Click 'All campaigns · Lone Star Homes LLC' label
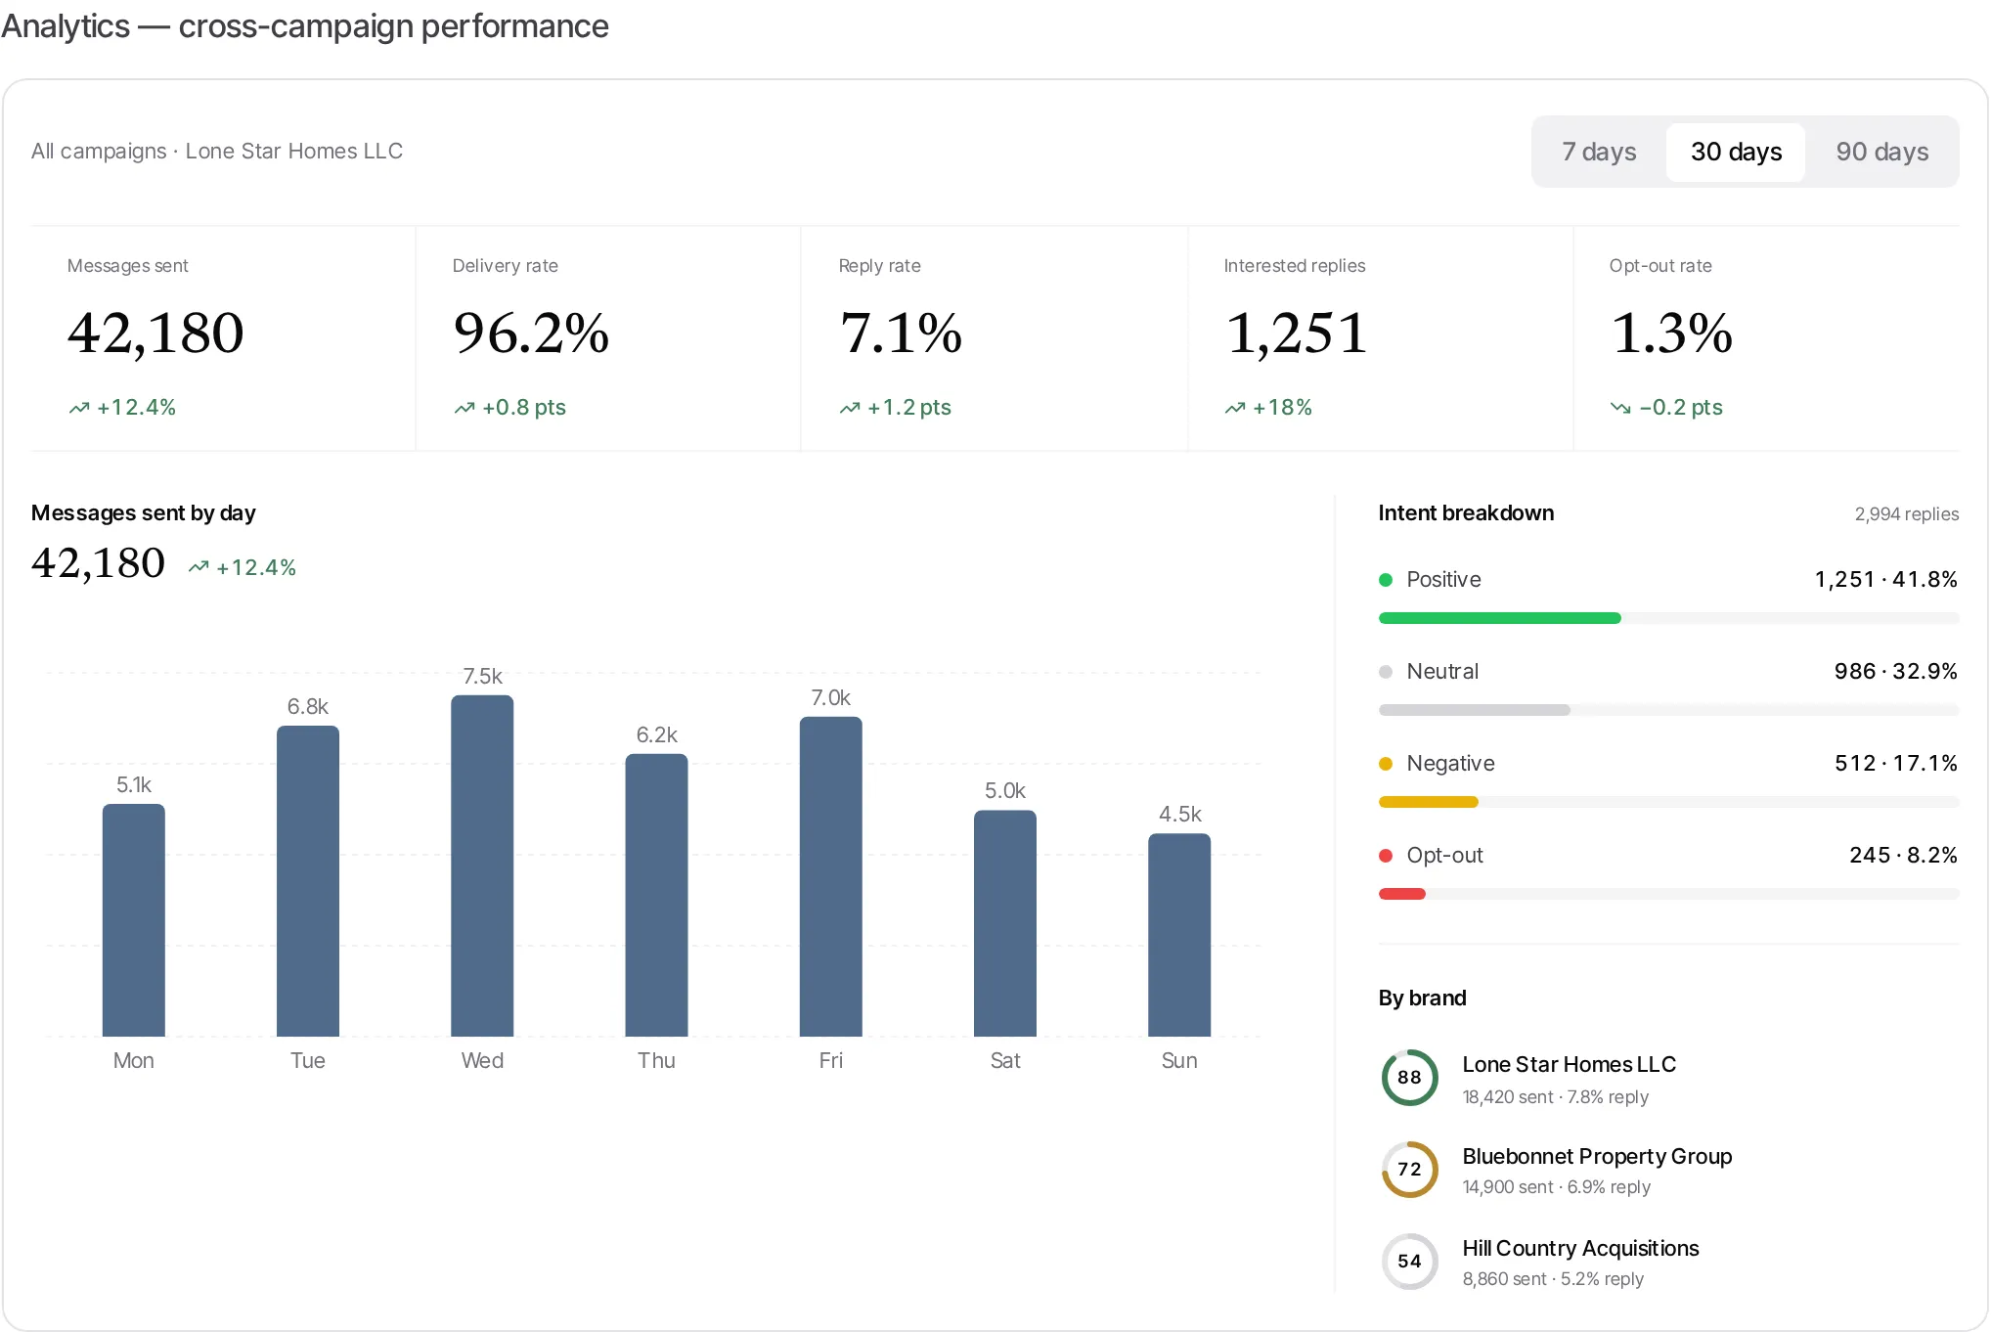Viewport: 1991px width, 1332px height. (217, 152)
